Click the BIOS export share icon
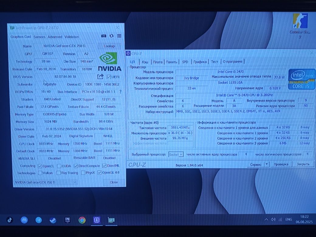Image resolution: width=316 pixels, height=237 pixels. tap(100, 77)
